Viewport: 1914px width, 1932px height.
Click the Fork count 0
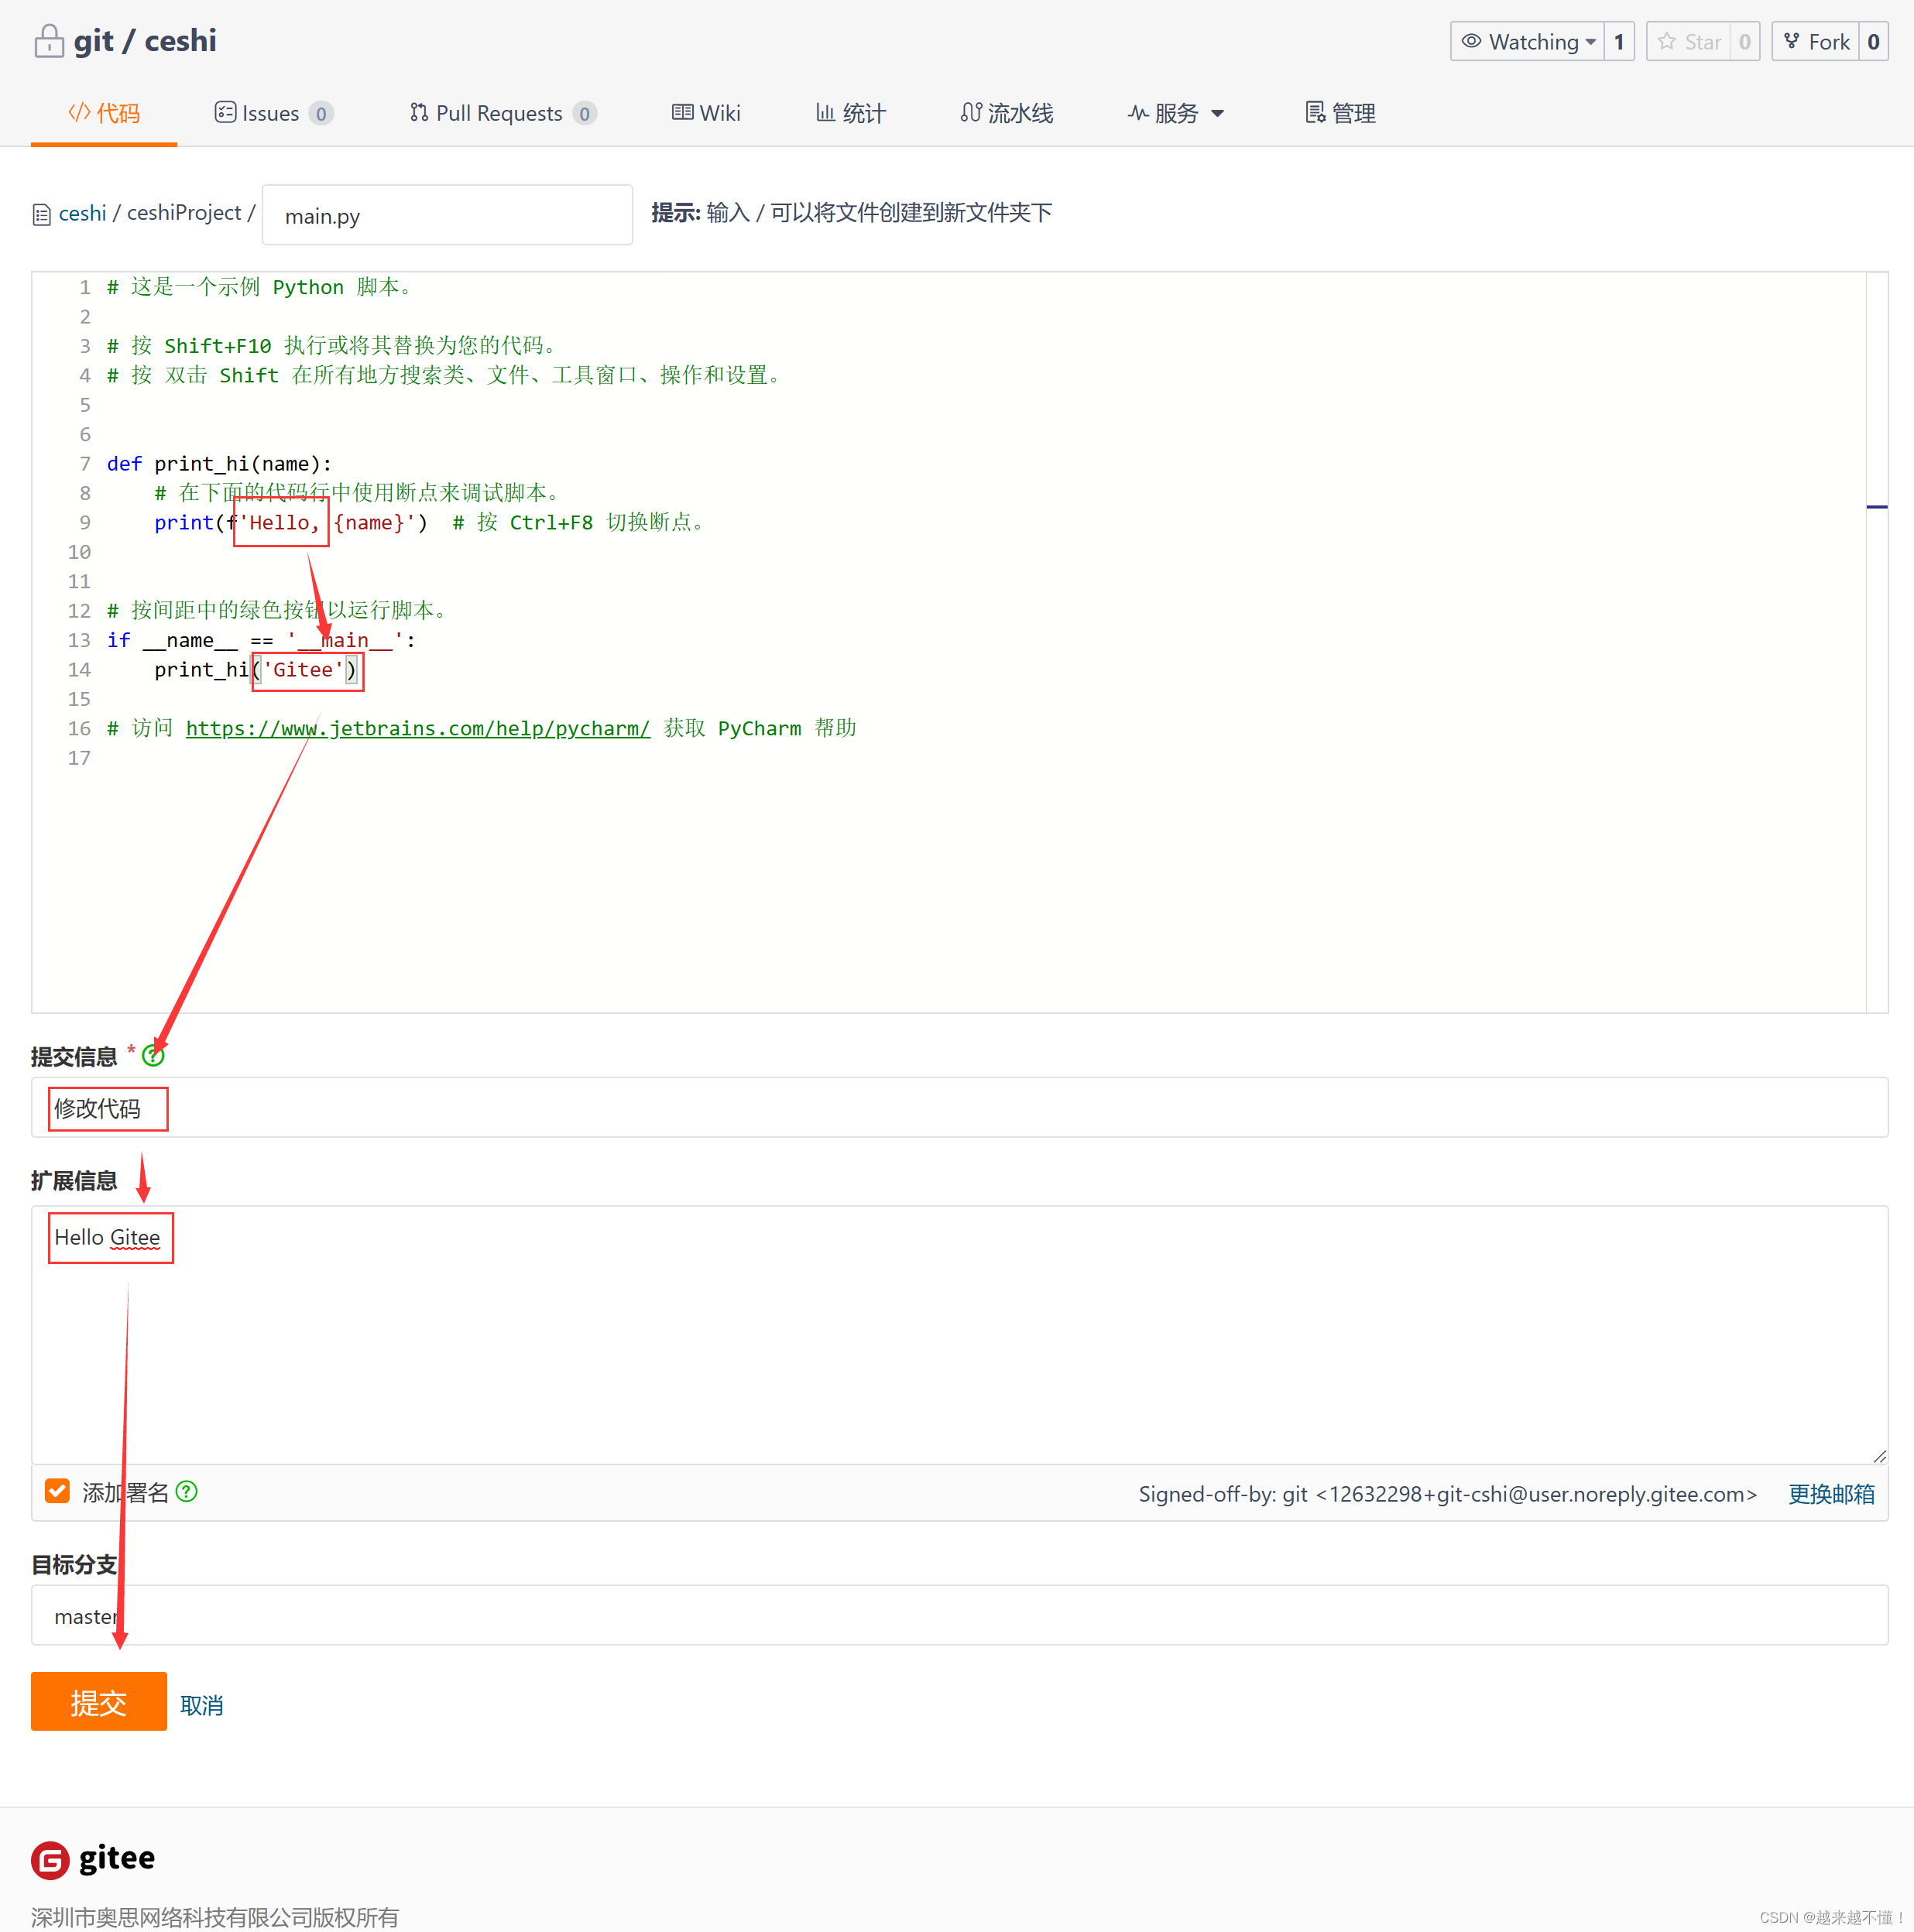[x=1873, y=42]
